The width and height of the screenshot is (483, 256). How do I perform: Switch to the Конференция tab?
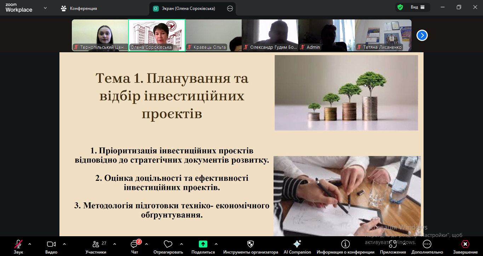click(x=79, y=8)
